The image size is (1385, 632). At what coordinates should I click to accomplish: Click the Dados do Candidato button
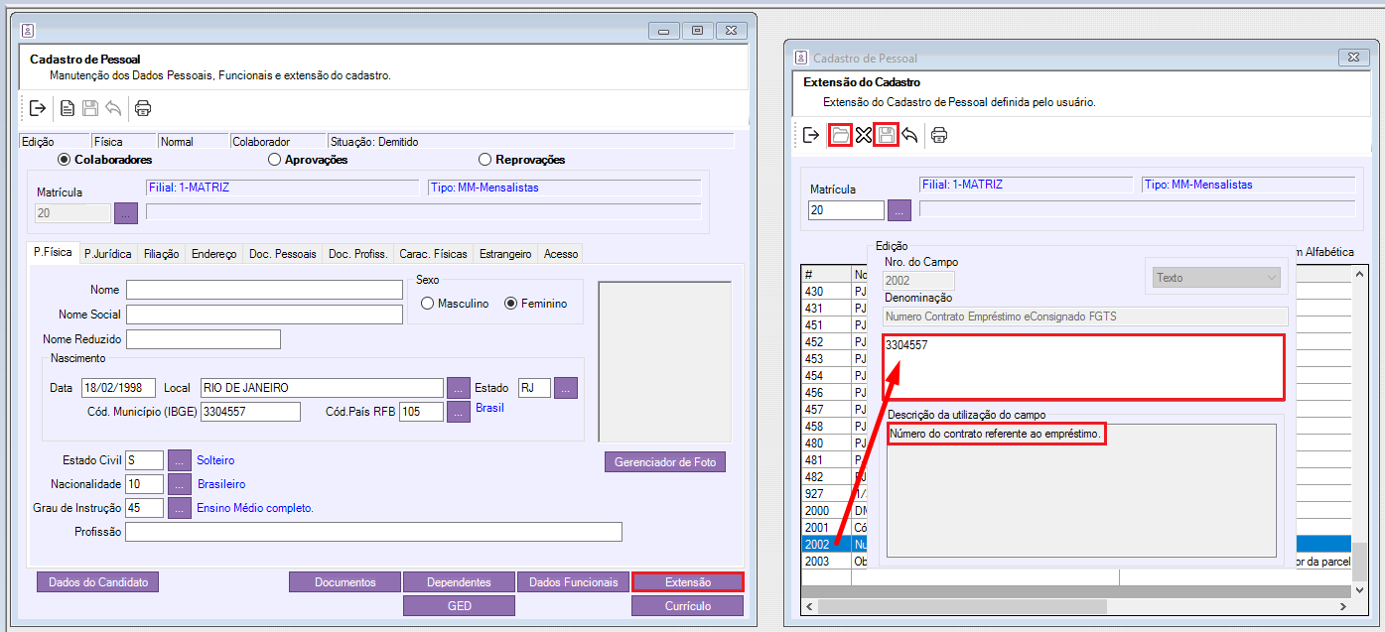[x=97, y=582]
